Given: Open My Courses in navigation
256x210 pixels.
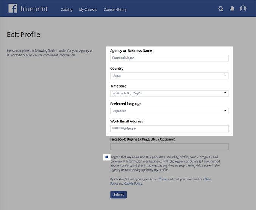Looking at the screenshot, I should pos(88,9).
